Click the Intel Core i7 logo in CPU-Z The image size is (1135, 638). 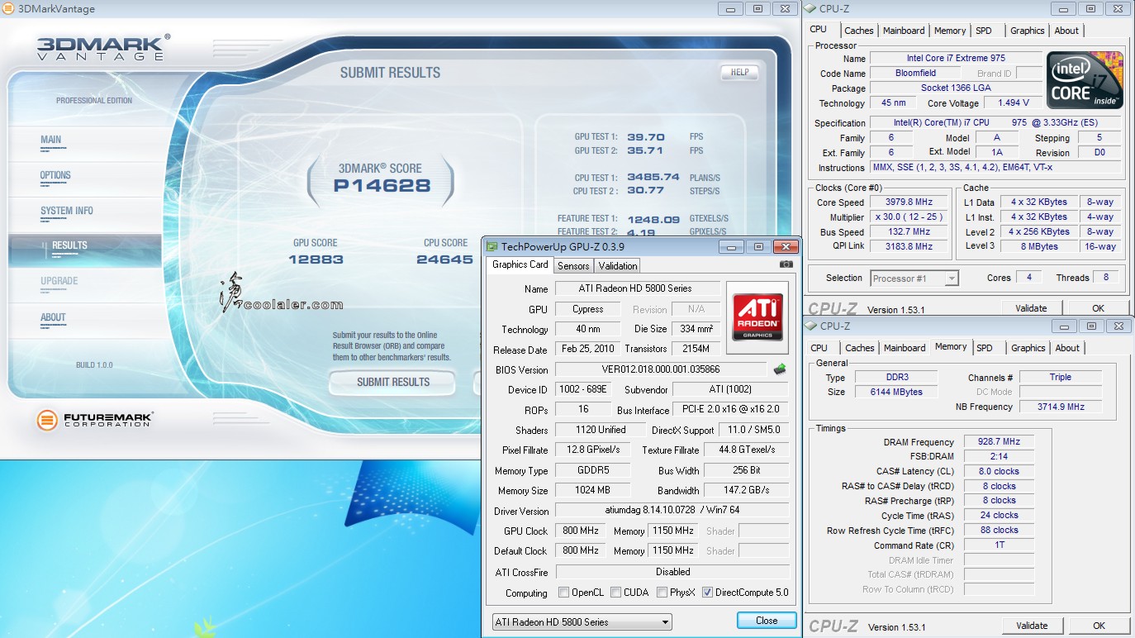coord(1085,80)
